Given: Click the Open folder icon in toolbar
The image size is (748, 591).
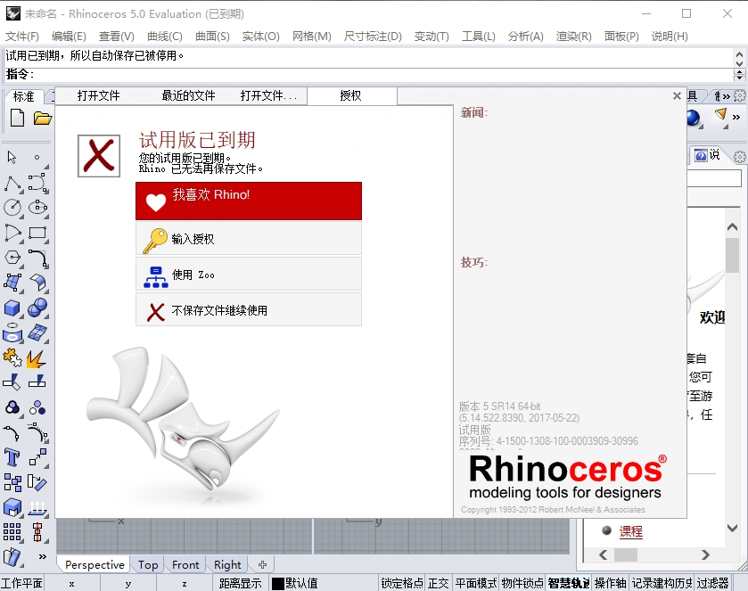Looking at the screenshot, I should click(x=42, y=118).
